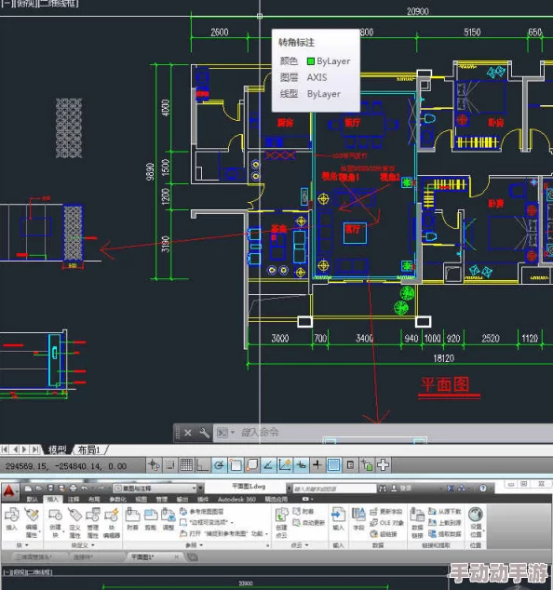Click the Attach (附着) reference icon

point(132,519)
